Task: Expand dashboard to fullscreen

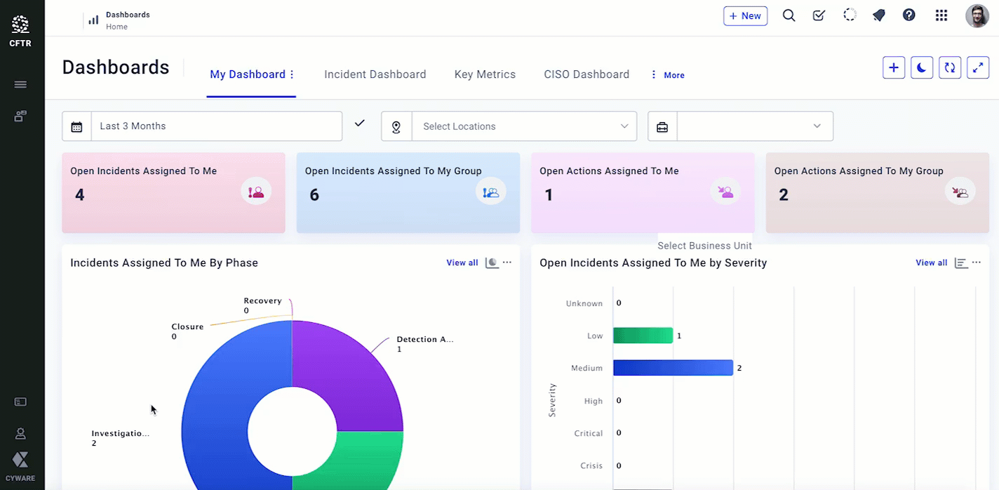Action: (x=977, y=67)
